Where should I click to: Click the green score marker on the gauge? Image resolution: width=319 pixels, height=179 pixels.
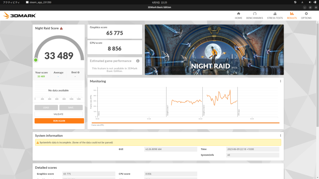(36, 60)
